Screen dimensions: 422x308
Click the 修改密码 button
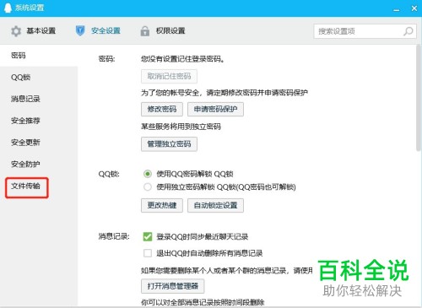coord(162,109)
